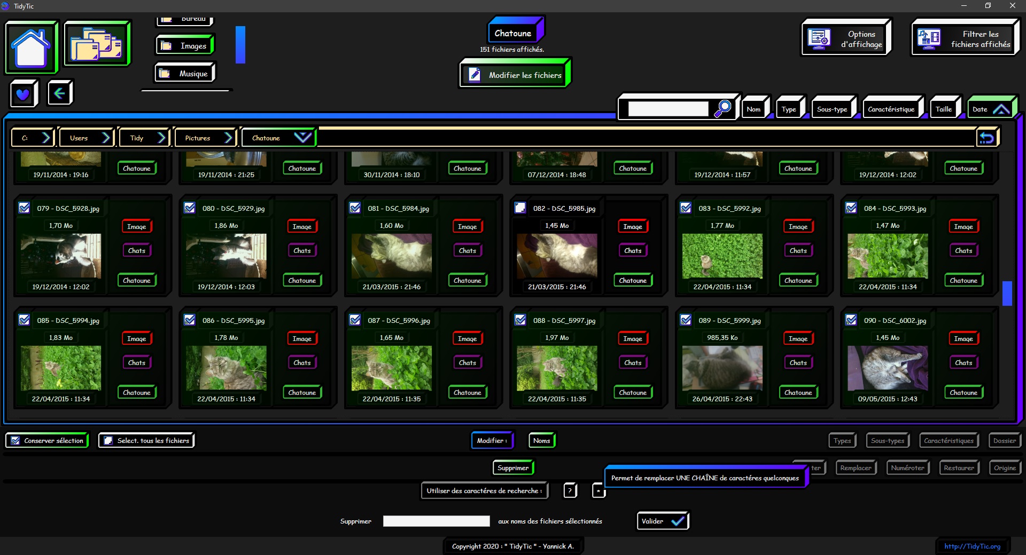Open the http://TidyTic.org link

(972, 546)
